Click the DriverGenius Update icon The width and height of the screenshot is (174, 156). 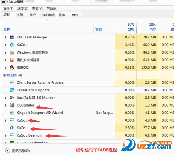pyautogui.click(x=12, y=90)
